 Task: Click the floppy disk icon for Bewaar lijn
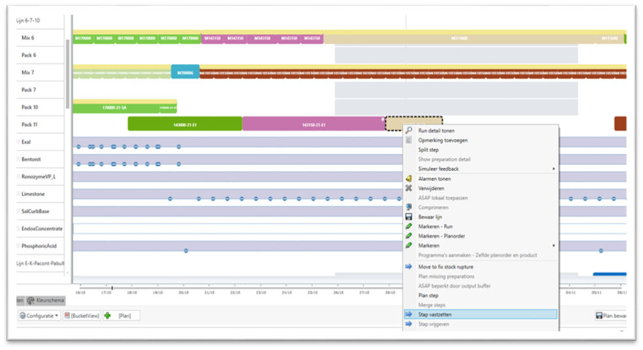[409, 217]
